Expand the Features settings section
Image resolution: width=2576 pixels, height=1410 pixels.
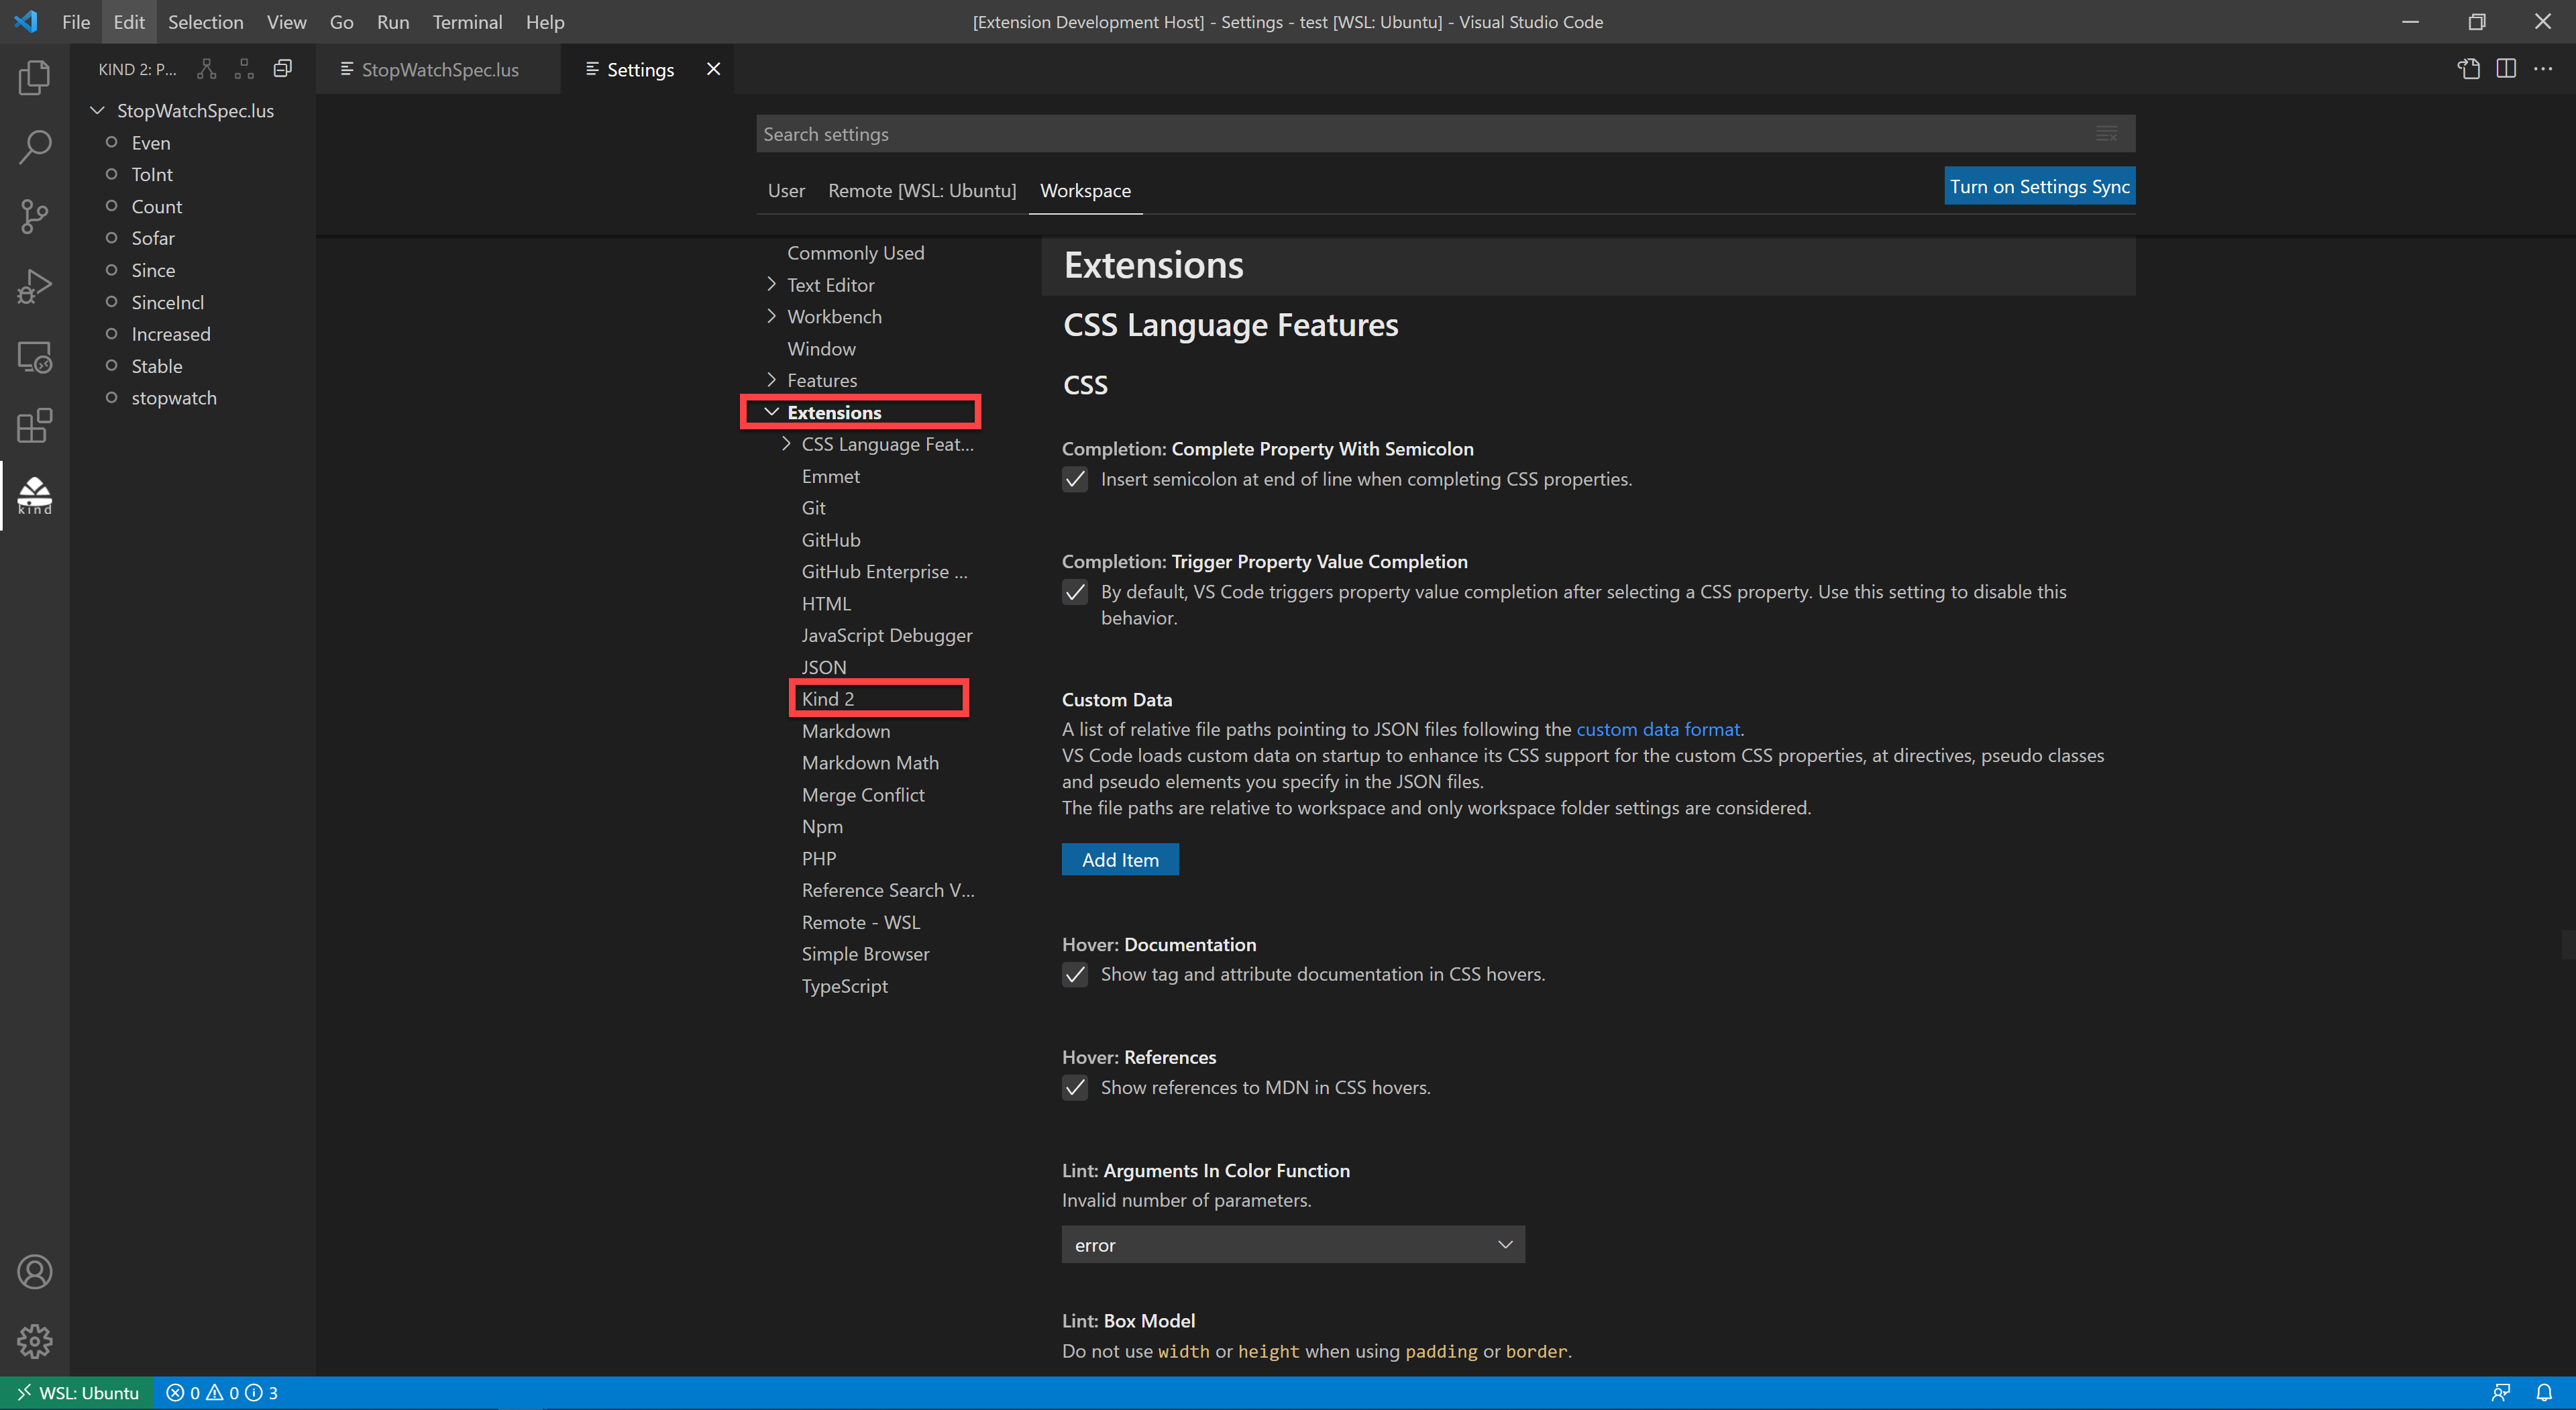771,380
